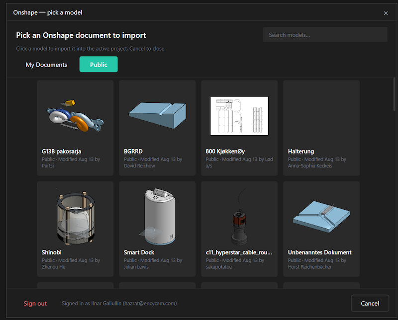Click the Shinobi title text
This screenshot has height=320, width=398.
(x=52, y=252)
